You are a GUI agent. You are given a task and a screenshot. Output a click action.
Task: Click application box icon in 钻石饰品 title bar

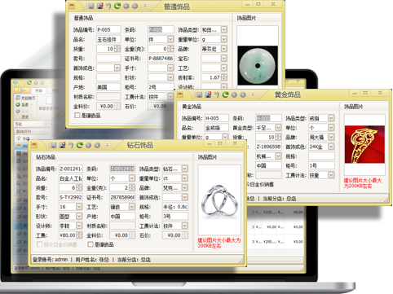click(x=34, y=145)
